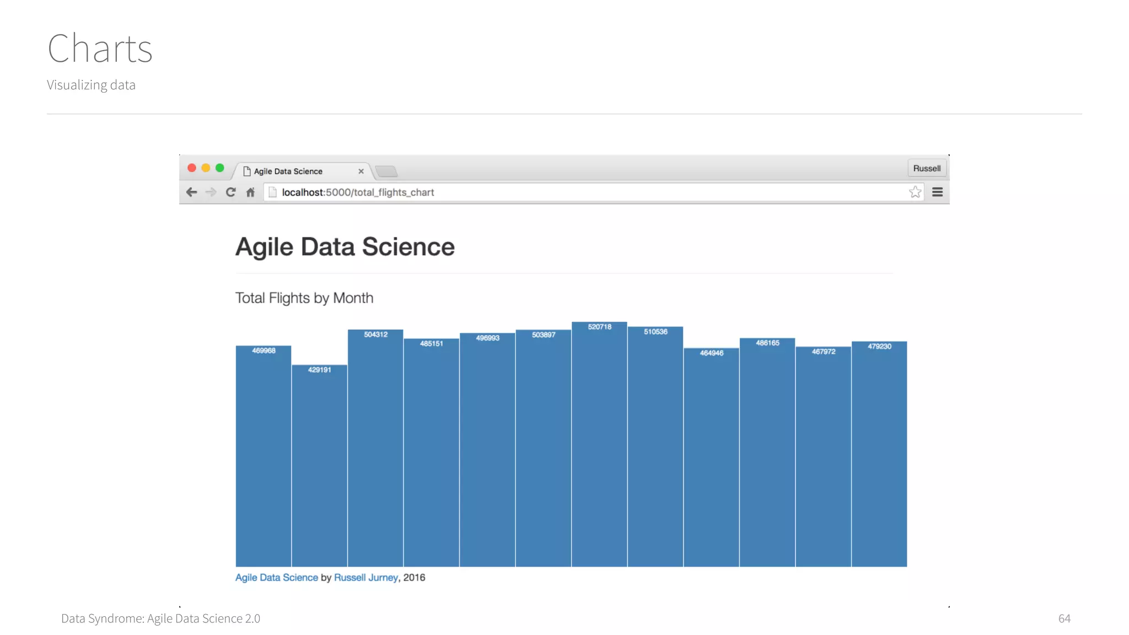1129x635 pixels.
Task: Click the bar labeled 467972
Action: pos(824,456)
